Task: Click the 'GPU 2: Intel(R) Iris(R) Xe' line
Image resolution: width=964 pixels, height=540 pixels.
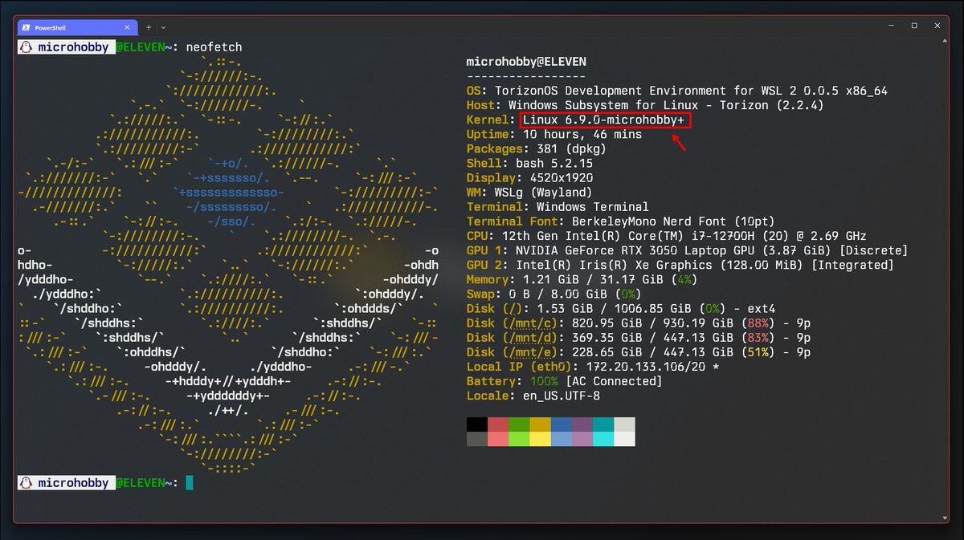Action: point(680,265)
